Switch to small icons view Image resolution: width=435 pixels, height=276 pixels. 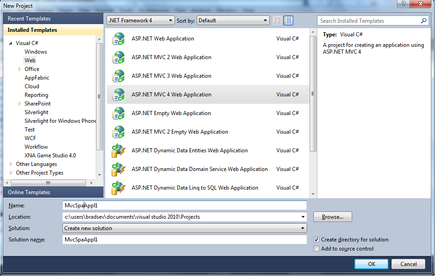[277, 20]
